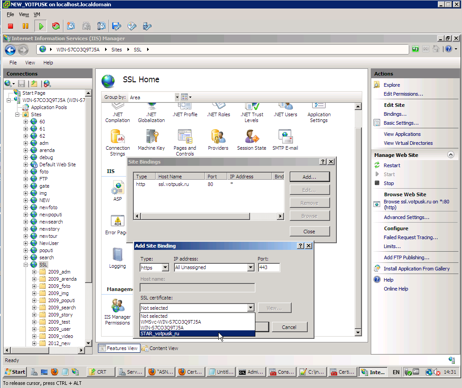Click Cancel in Add Site Binding

[289, 327]
